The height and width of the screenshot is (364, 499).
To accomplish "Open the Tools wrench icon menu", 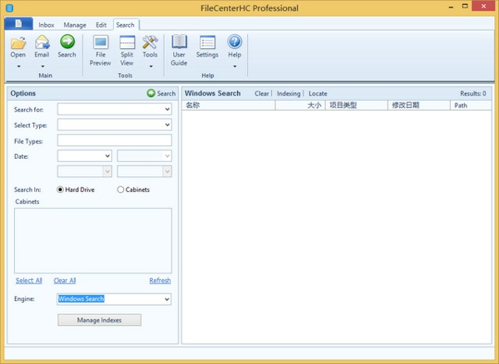I will click(150, 42).
